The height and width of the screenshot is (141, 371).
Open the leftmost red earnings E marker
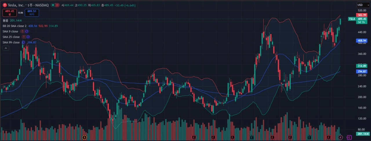coord(195,137)
